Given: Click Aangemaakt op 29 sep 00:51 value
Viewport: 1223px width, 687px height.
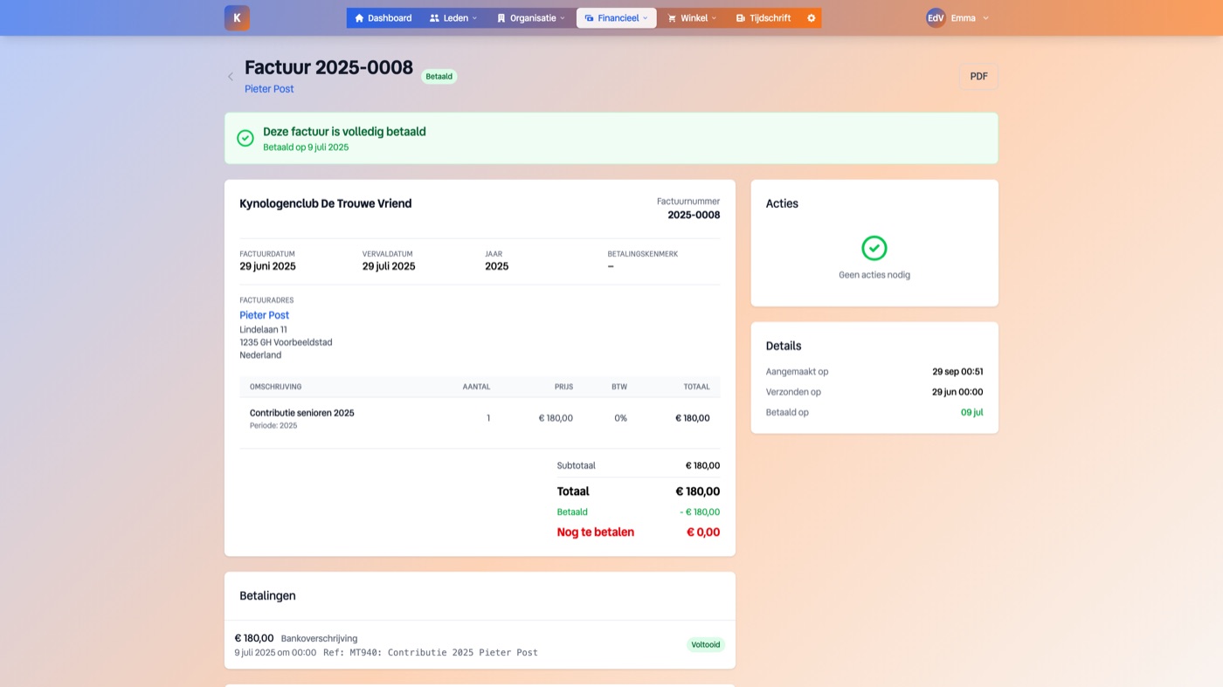Looking at the screenshot, I should [x=957, y=372].
